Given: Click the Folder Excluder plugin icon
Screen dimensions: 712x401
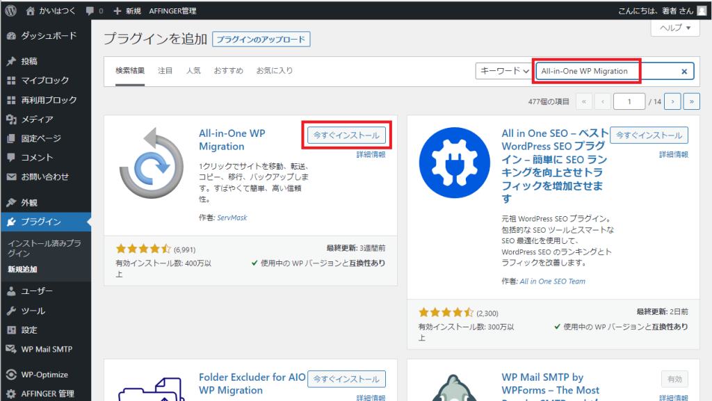Looking at the screenshot, I should coord(151,388).
